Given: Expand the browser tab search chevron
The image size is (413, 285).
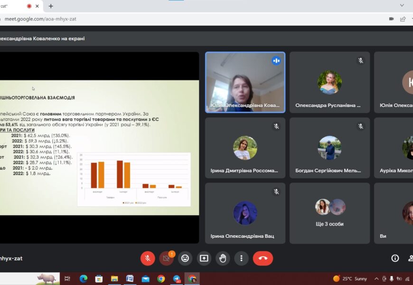Looking at the screenshot, I should [x=402, y=6].
